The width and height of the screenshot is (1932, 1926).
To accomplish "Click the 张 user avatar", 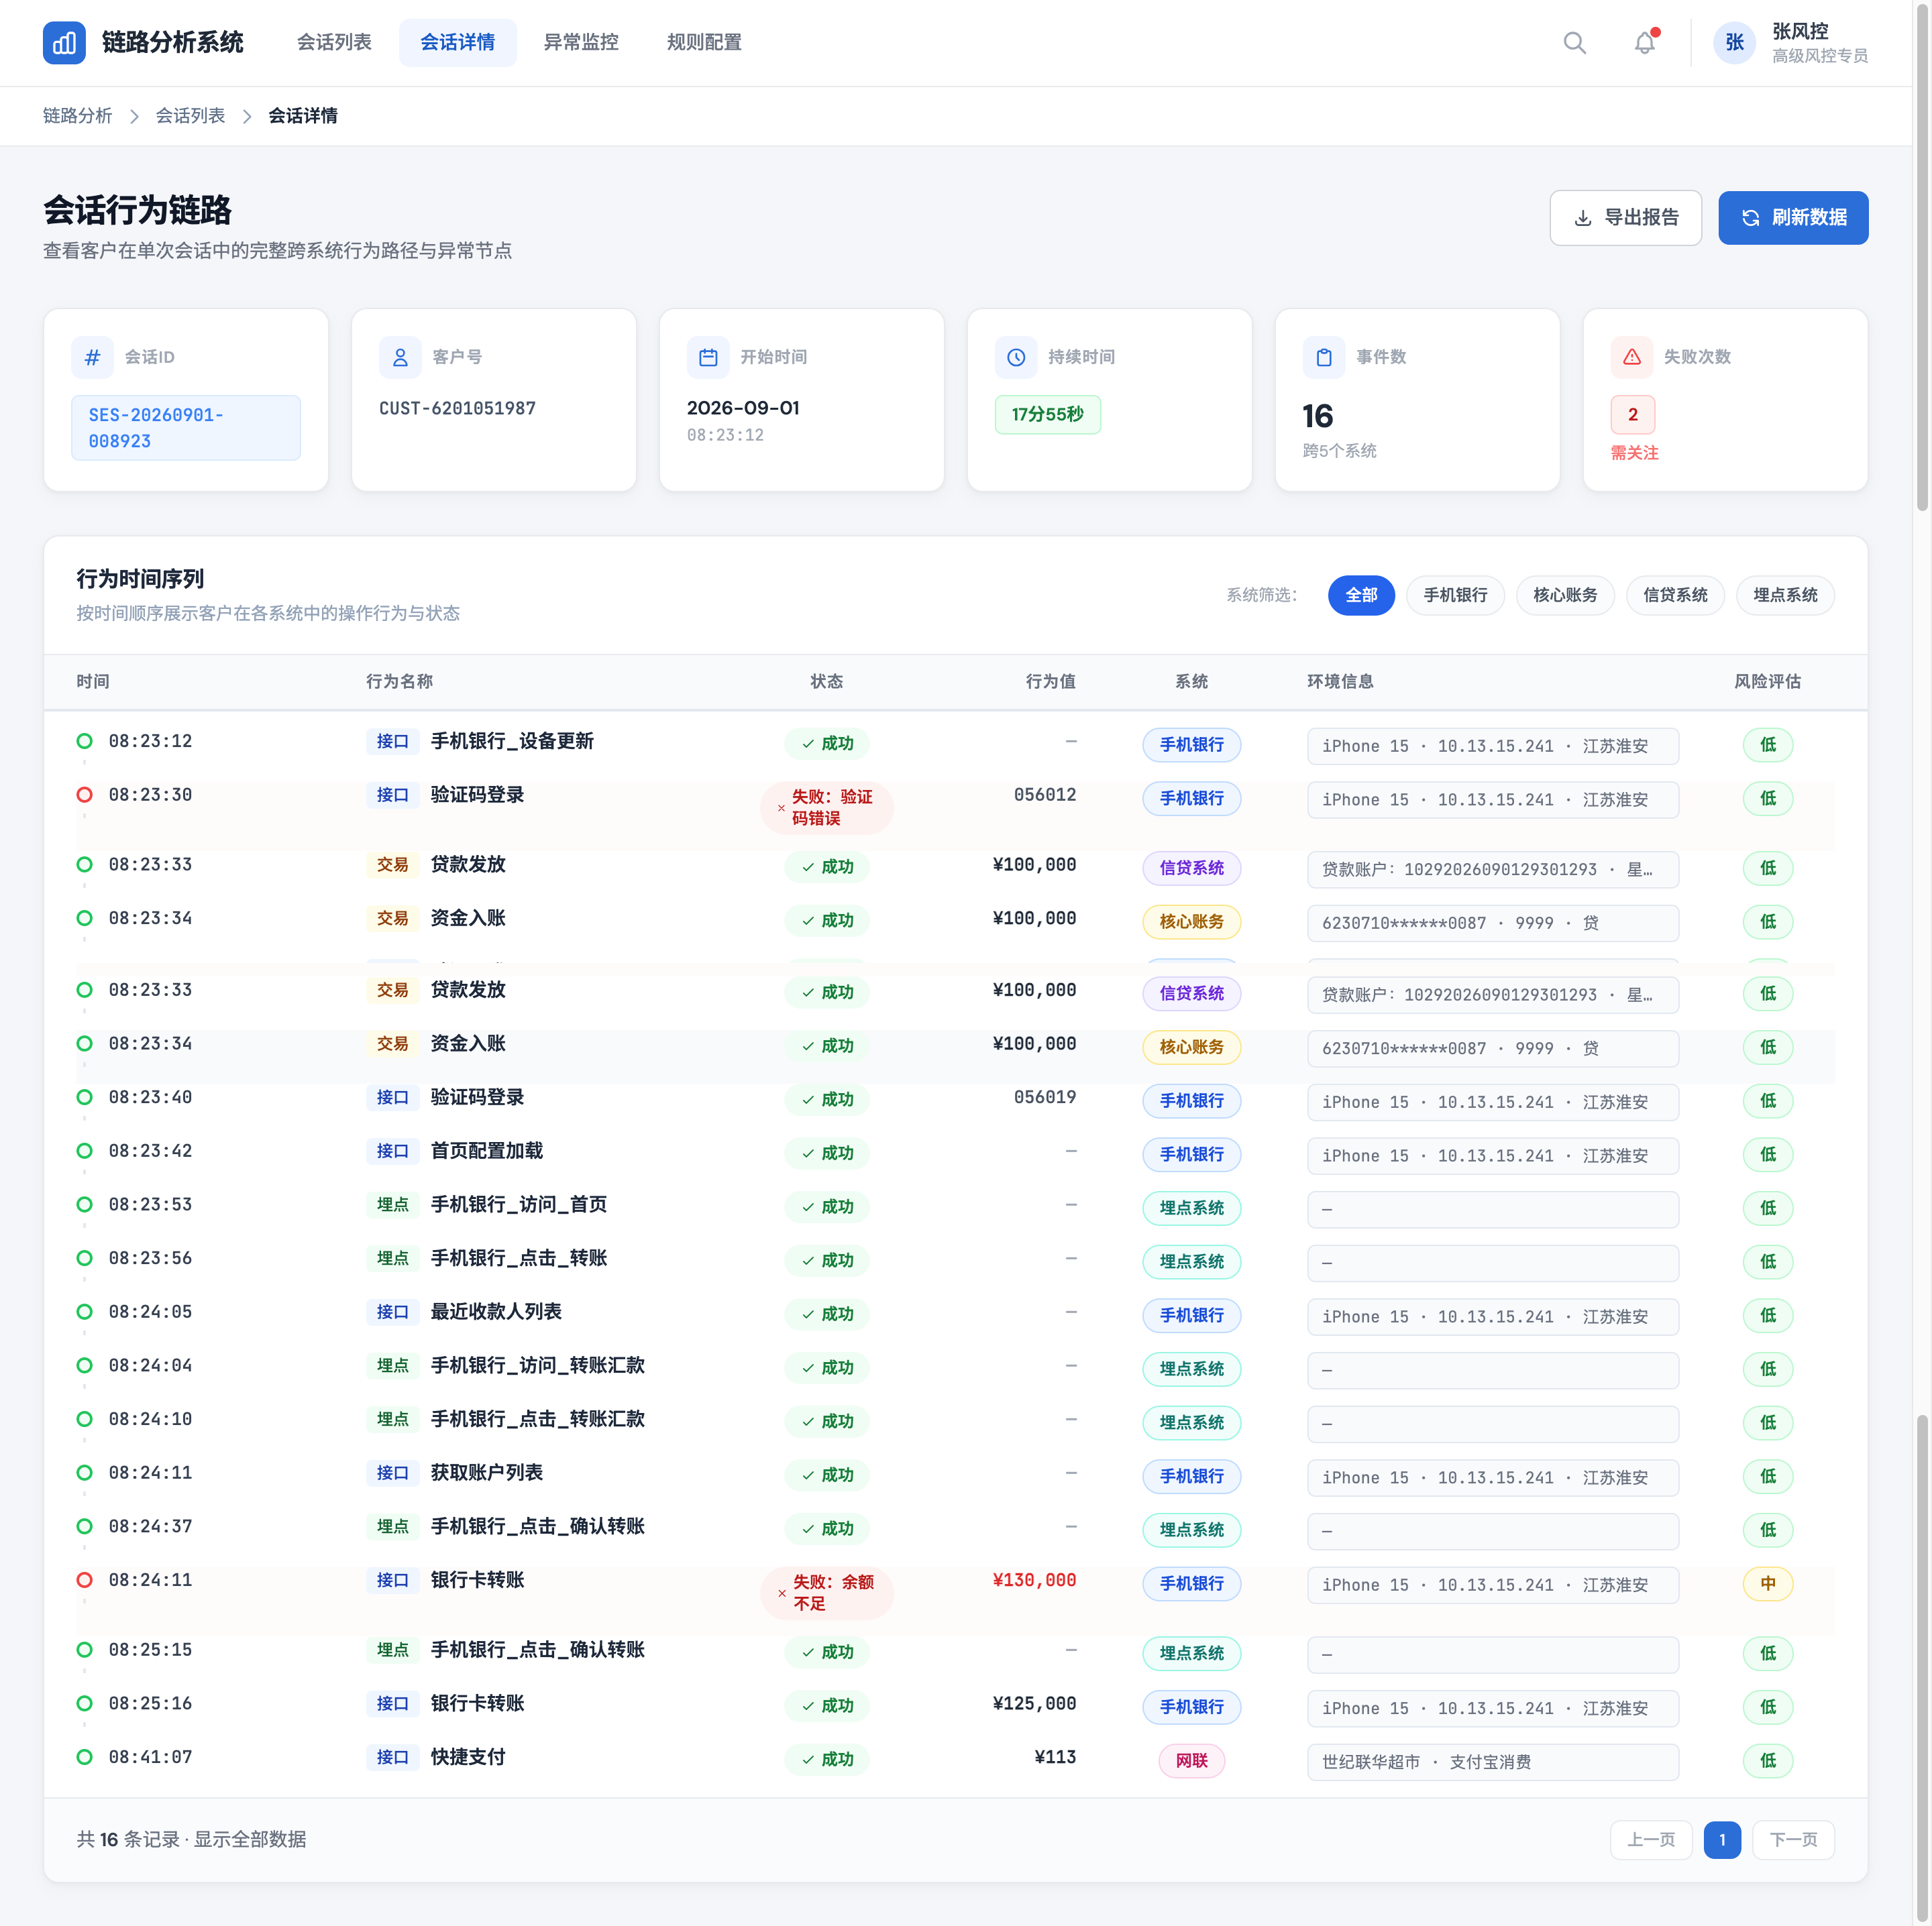I will 1734,43.
